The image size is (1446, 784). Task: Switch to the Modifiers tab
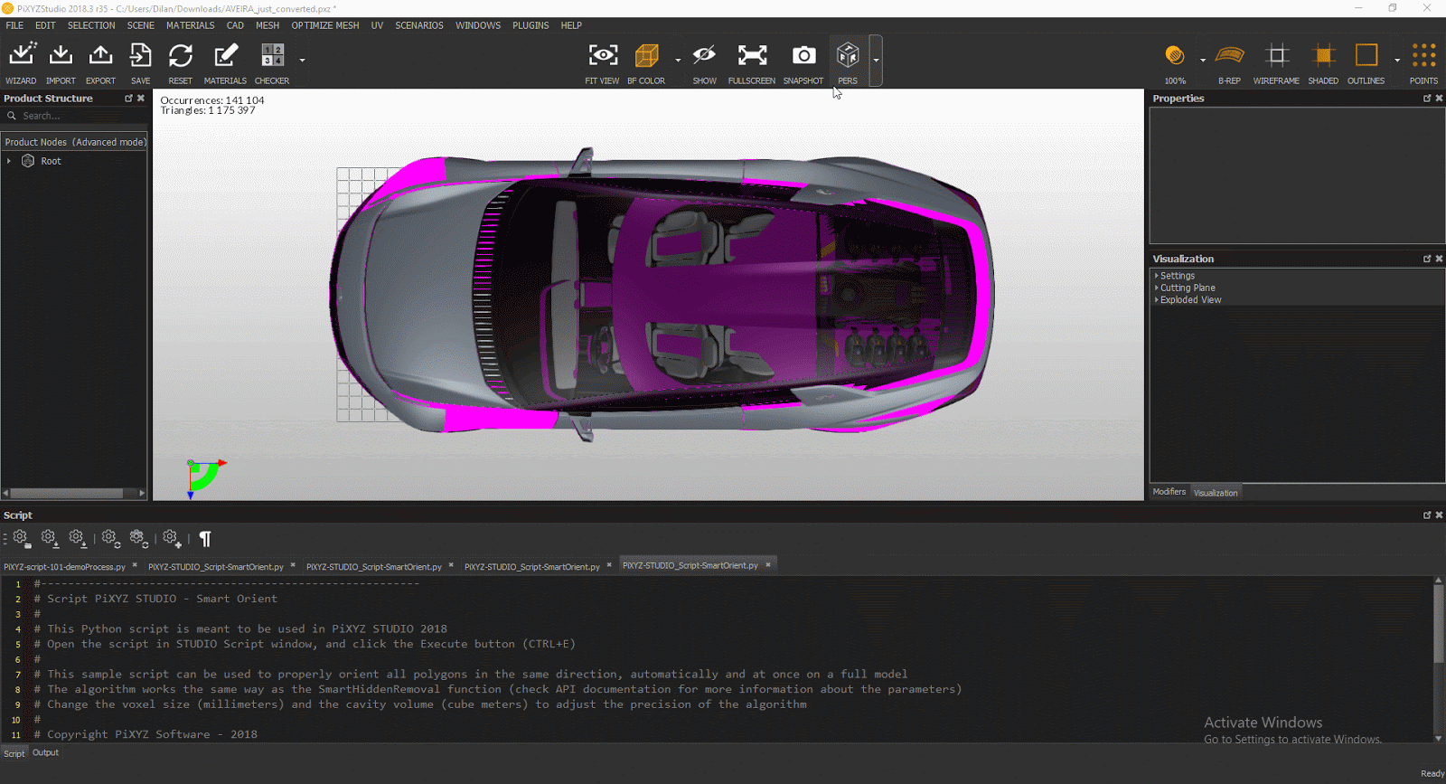click(1169, 492)
